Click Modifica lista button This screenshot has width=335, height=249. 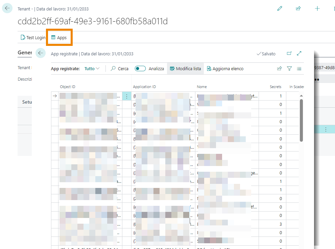185,68
